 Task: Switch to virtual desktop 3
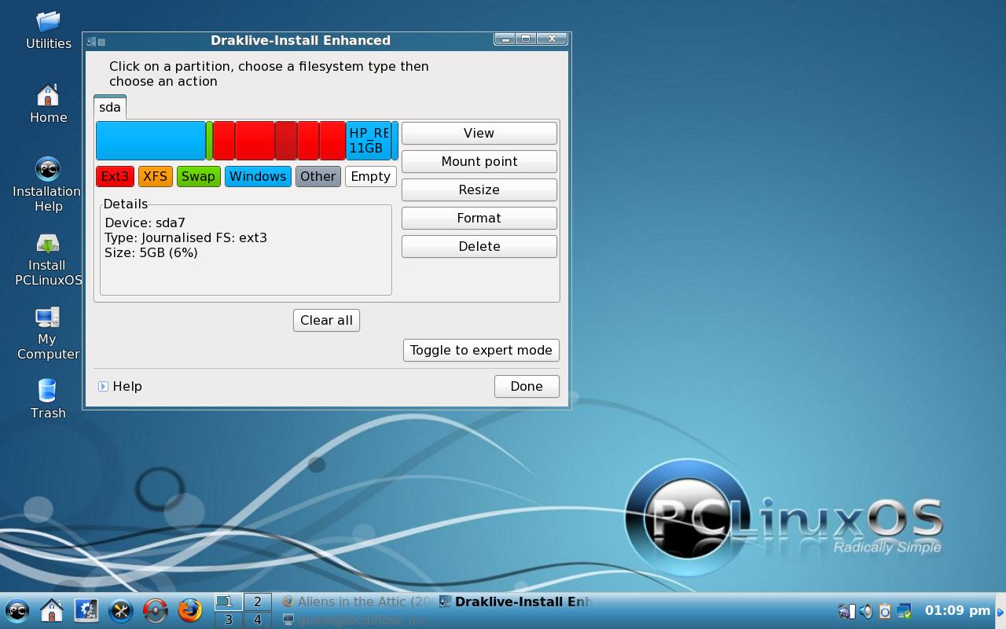(x=229, y=620)
